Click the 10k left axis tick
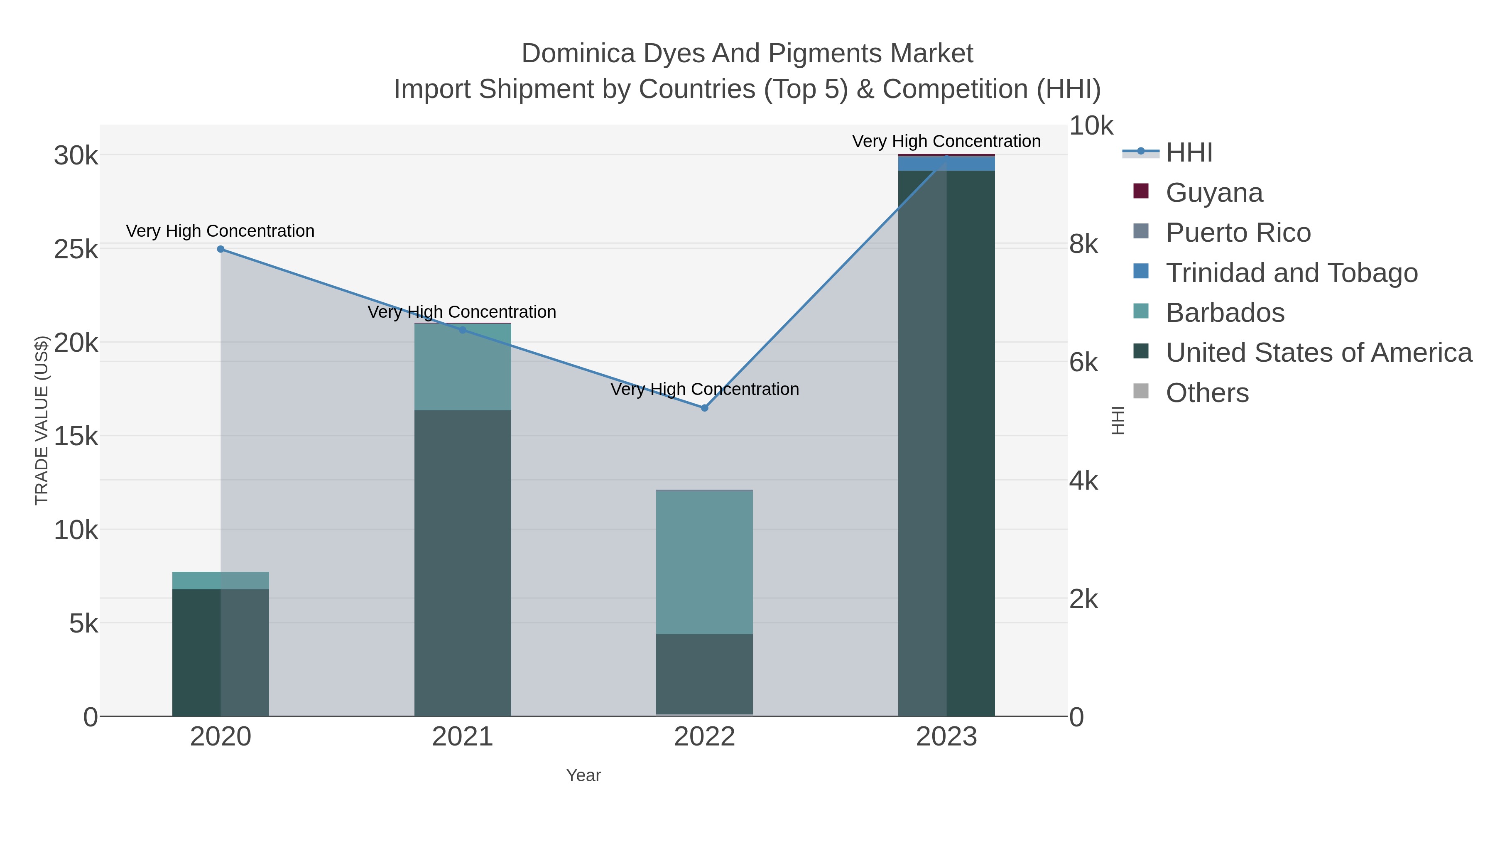Image resolution: width=1495 pixels, height=841 pixels. [x=76, y=530]
